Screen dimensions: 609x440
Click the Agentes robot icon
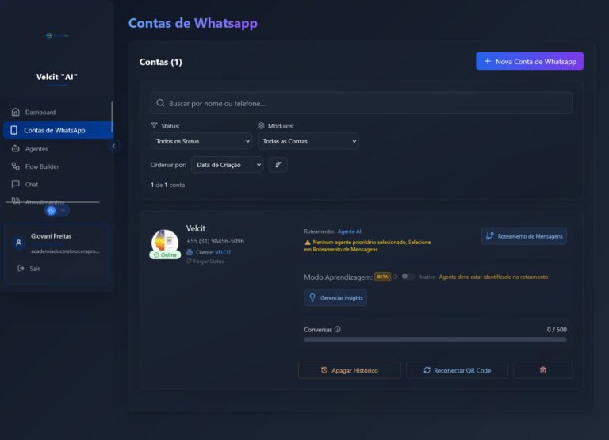tap(15, 148)
